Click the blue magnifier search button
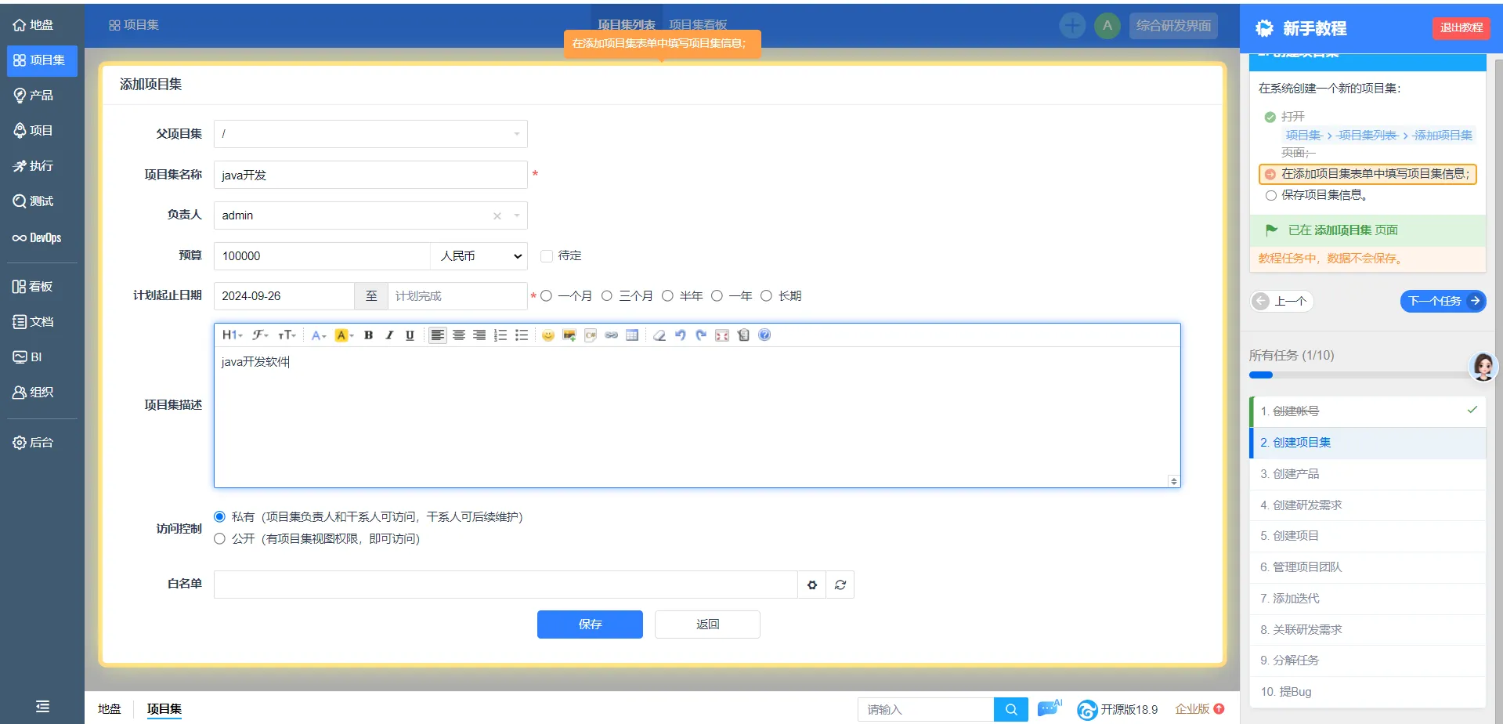Screen dimensions: 1503x724 [x=1011, y=709]
